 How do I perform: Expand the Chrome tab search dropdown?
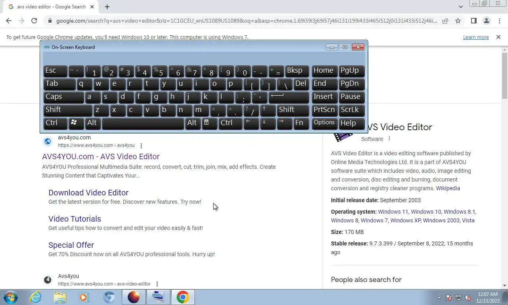[x=460, y=7]
